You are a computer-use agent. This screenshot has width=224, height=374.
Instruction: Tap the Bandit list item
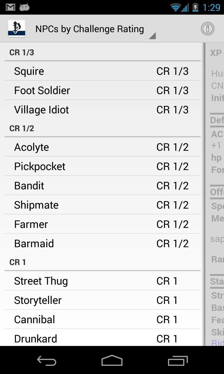click(102, 186)
